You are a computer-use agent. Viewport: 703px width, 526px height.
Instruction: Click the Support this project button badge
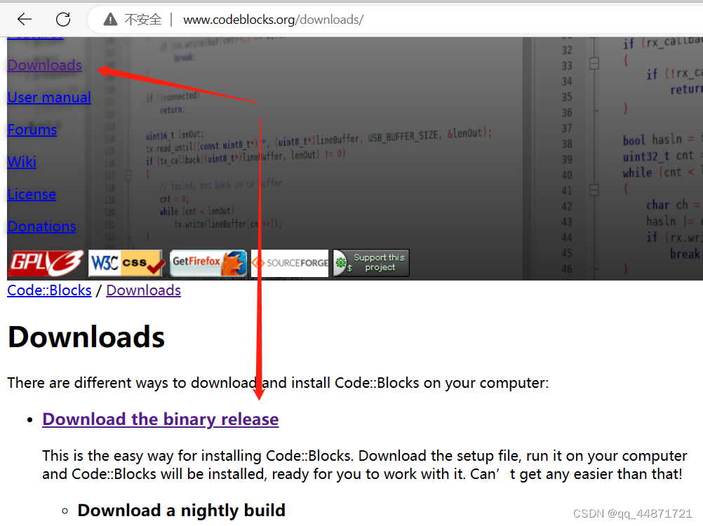pyautogui.click(x=370, y=263)
